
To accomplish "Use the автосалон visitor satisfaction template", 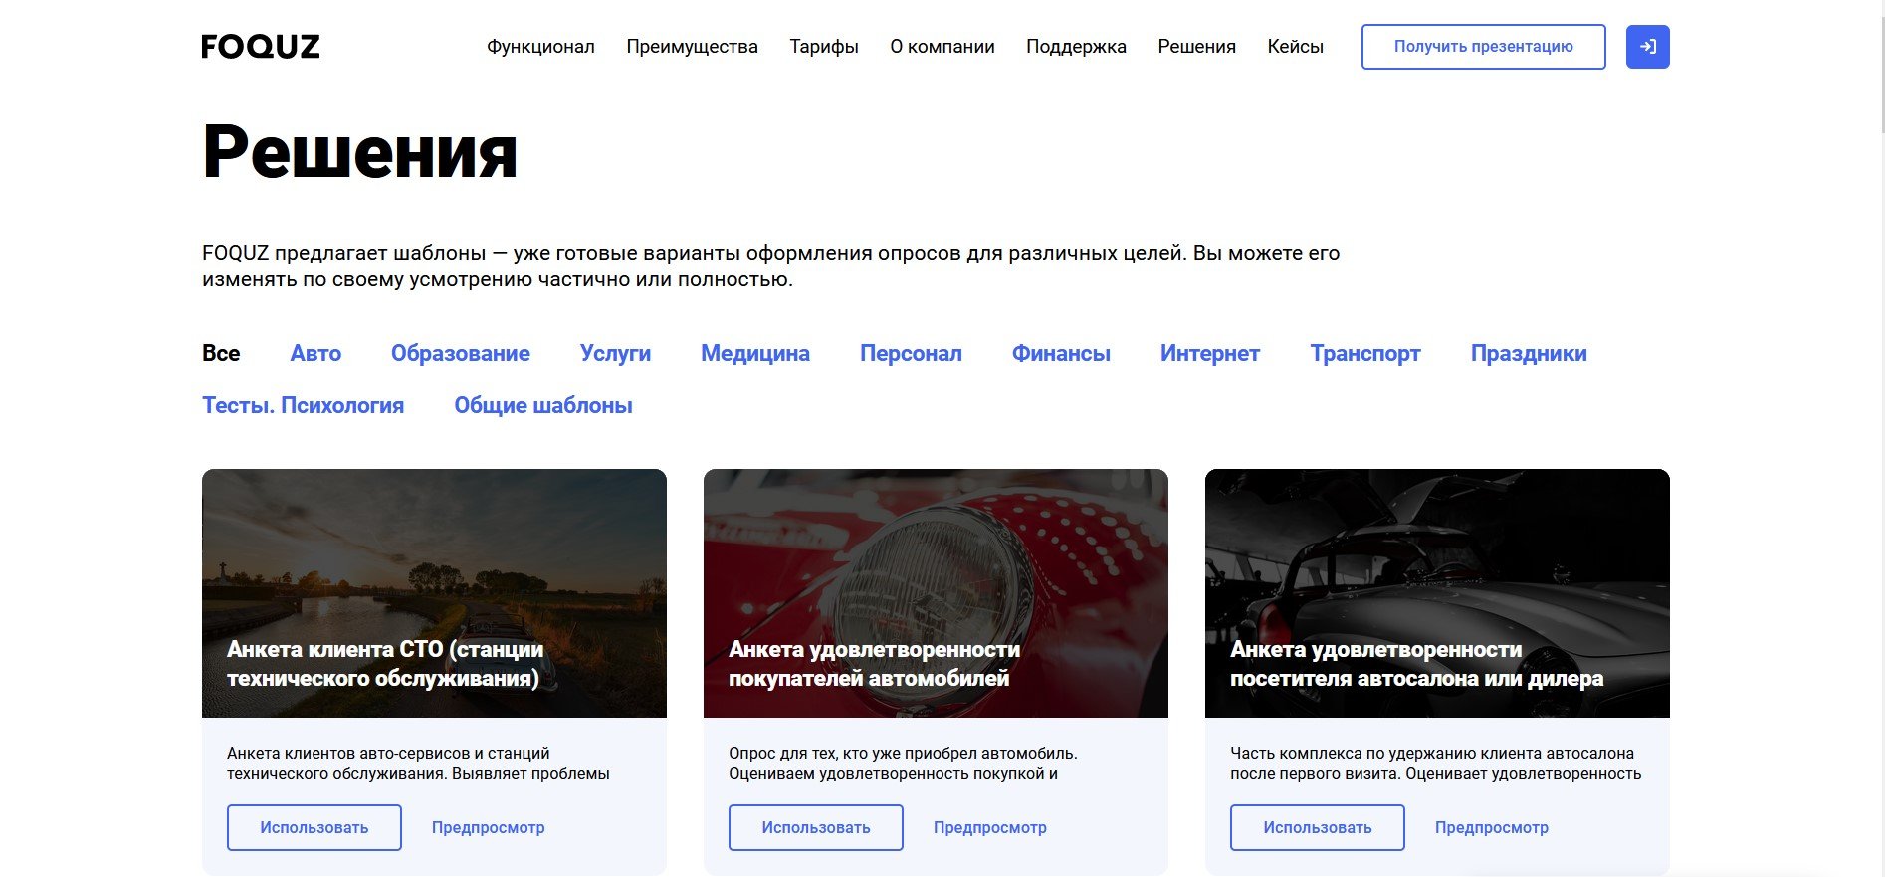I will click(1317, 827).
